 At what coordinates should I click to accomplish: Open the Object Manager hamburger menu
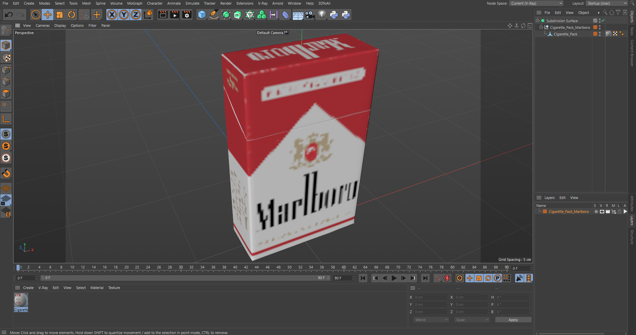pos(539,13)
